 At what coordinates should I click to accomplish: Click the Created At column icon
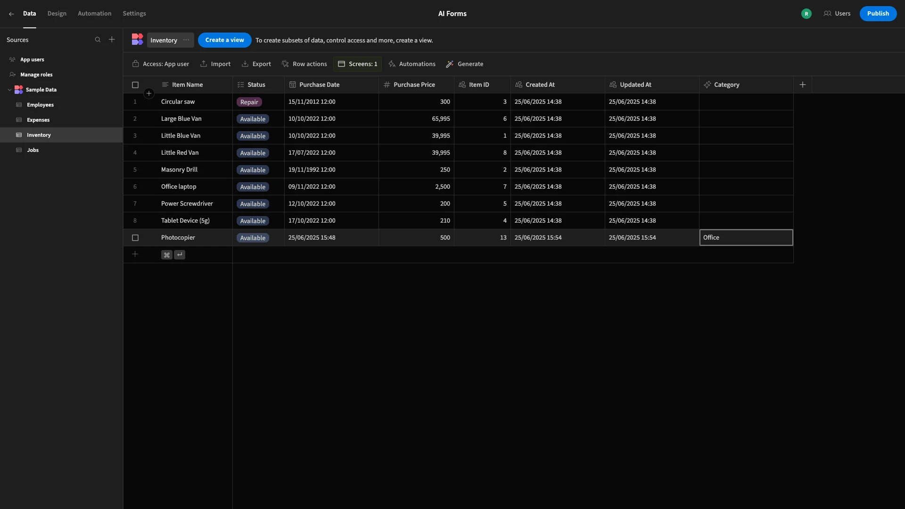coord(518,84)
